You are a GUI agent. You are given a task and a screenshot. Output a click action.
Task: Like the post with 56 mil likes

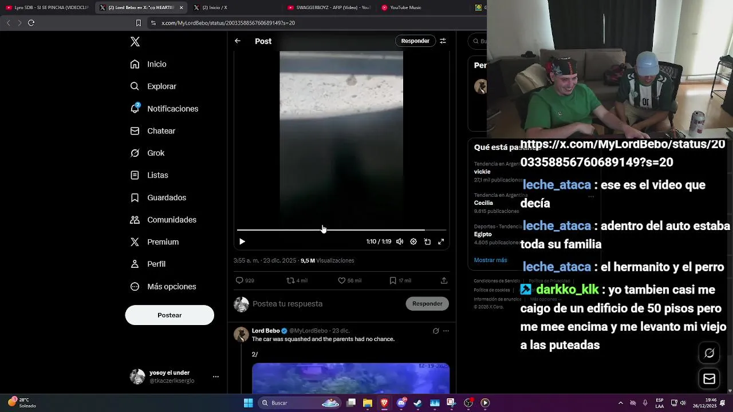click(341, 280)
